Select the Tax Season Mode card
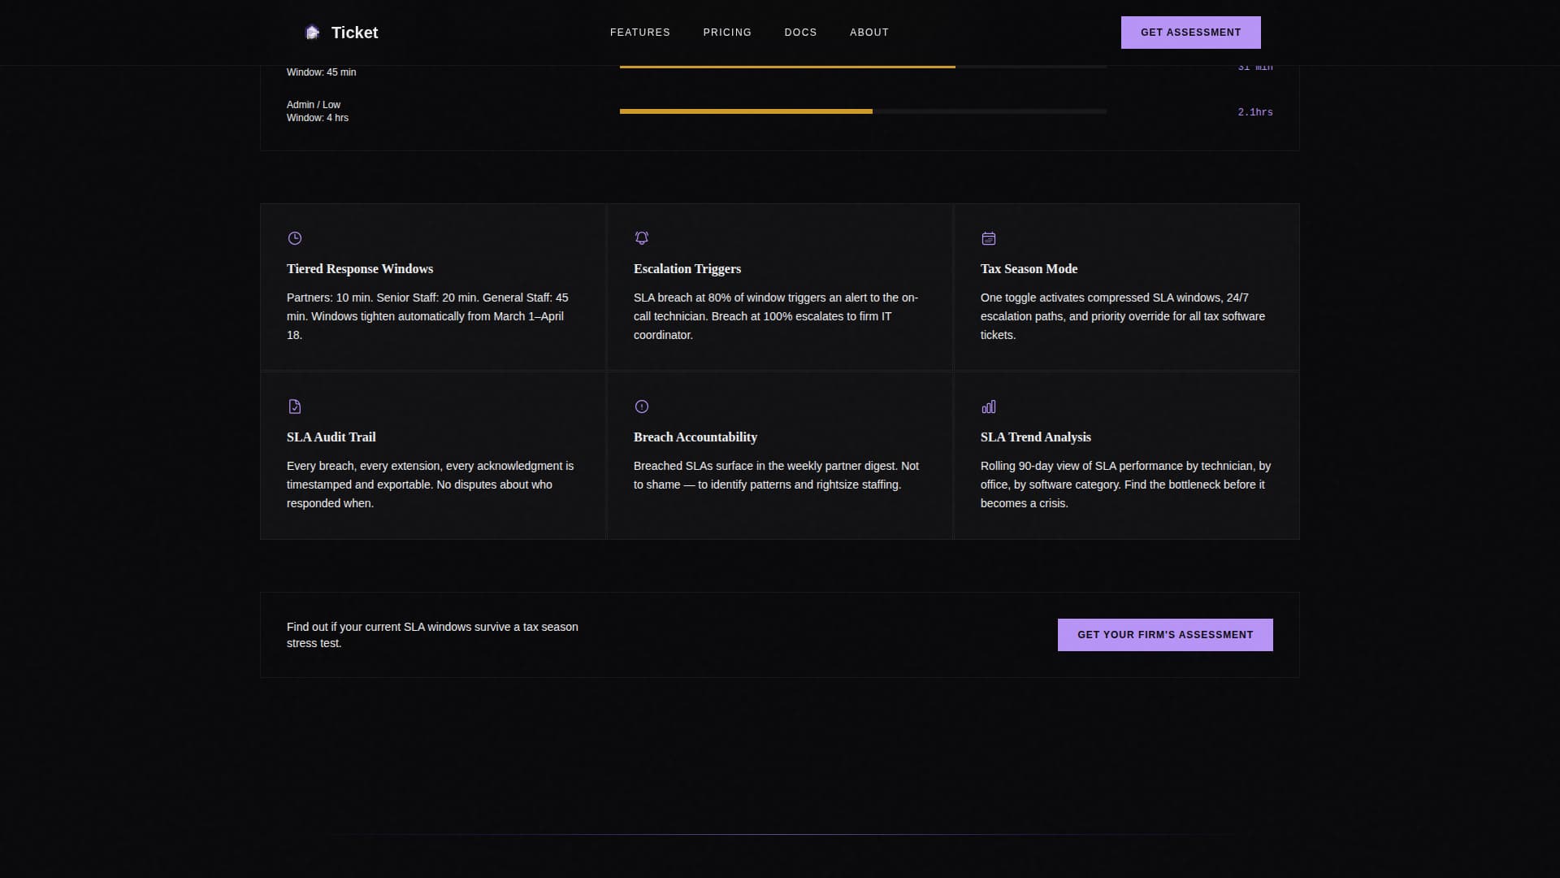Viewport: 1560px width, 878px height. pos(1125,286)
